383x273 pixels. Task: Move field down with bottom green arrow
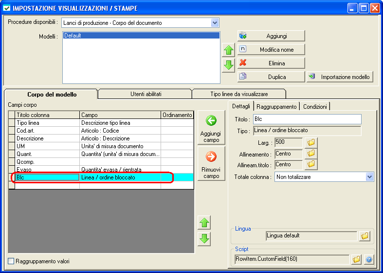(x=204, y=239)
